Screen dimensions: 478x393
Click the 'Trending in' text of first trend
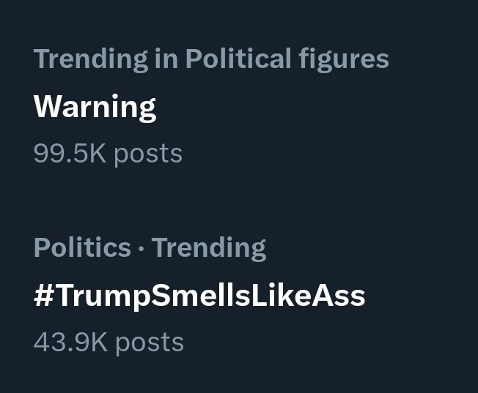coord(100,59)
